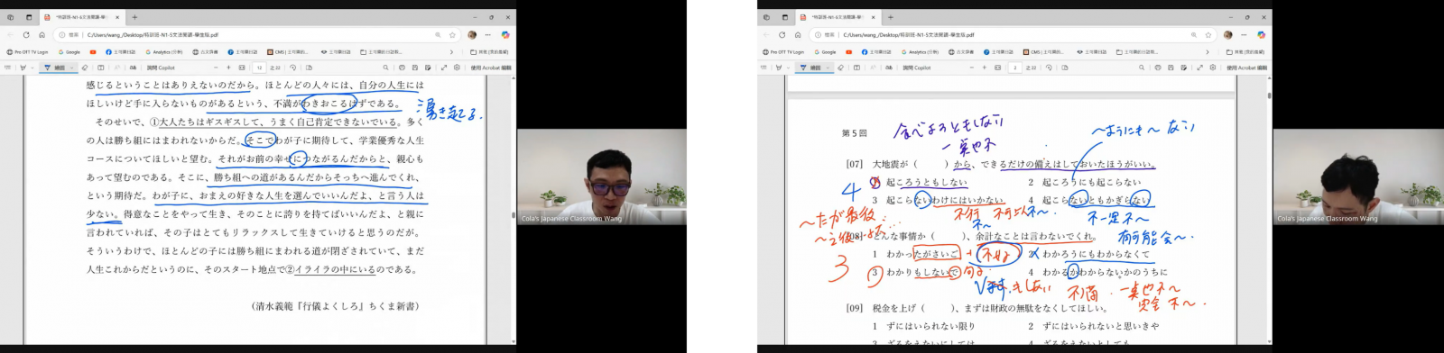Open Google bookmark in the page 12 window
This screenshot has width=1444, height=353.
69,52
